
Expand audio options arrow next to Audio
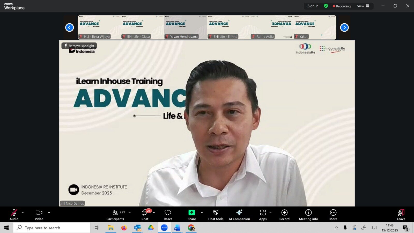click(x=23, y=213)
